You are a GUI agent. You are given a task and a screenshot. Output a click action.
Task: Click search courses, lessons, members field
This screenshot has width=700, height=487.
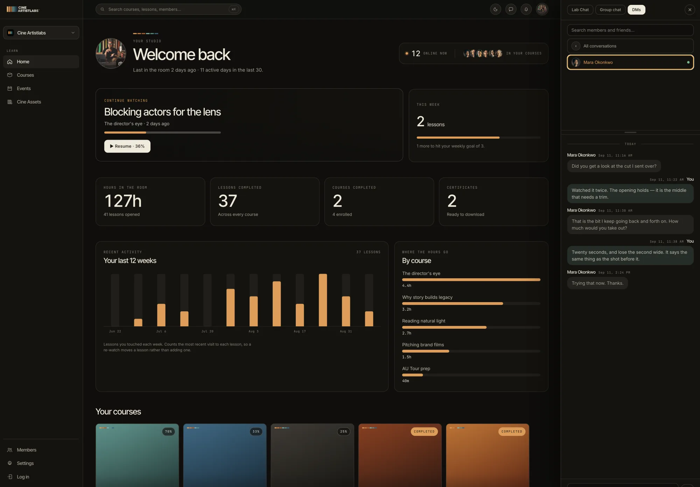pos(168,9)
